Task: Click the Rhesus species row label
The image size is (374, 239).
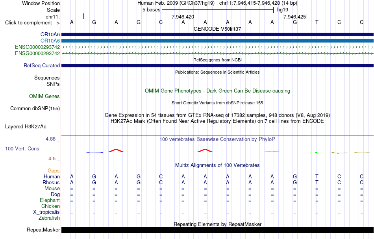Action: [51, 183]
